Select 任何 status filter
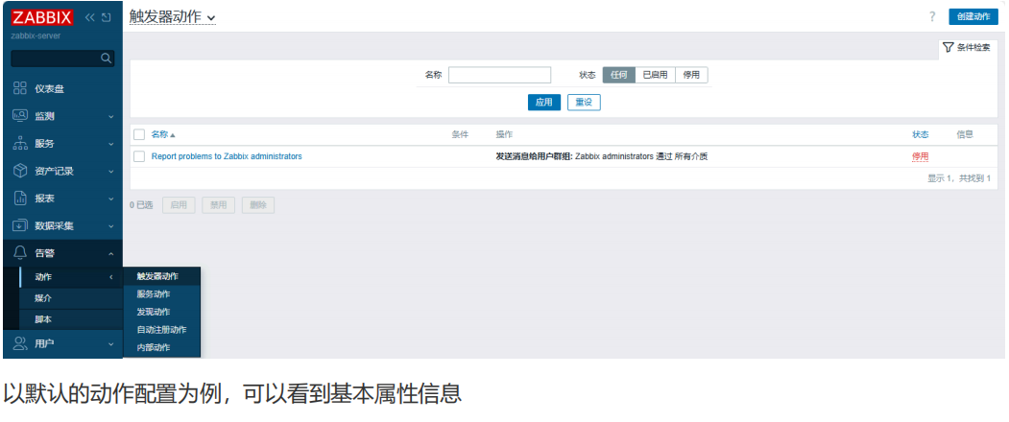 pyautogui.click(x=618, y=75)
